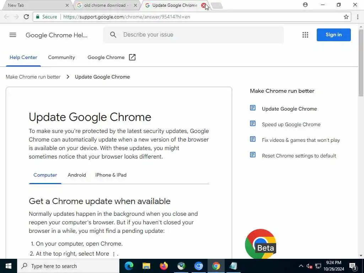Show hidden tray icons chevron
The height and width of the screenshot is (273, 364).
[x=301, y=266]
